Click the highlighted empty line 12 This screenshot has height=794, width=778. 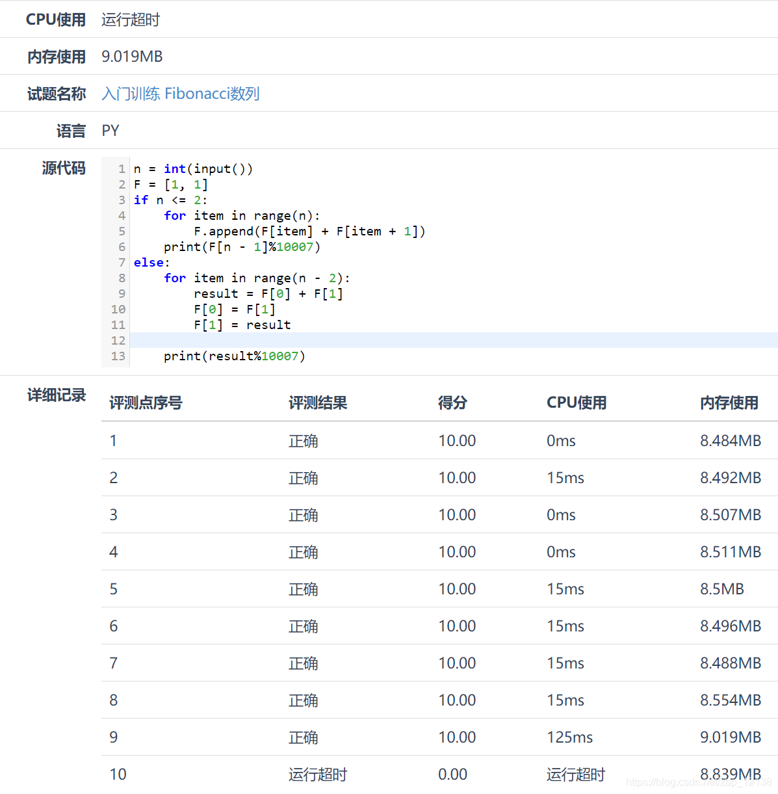pos(454,340)
